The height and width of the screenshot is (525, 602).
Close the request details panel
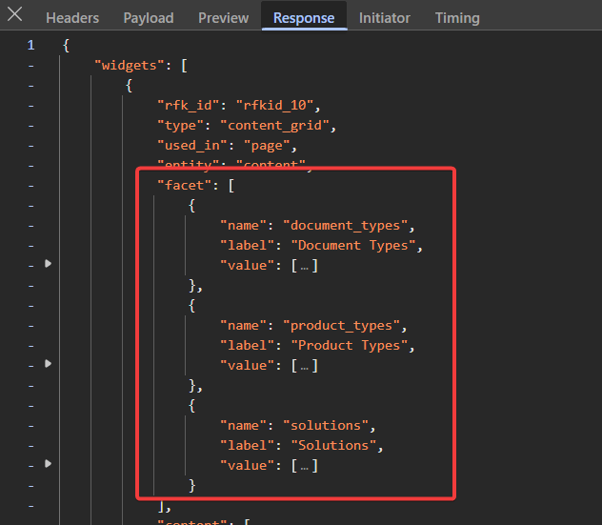[x=14, y=16]
